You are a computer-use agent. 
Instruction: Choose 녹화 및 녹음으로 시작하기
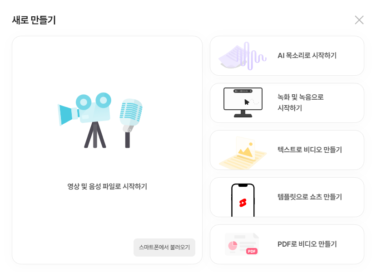pyautogui.click(x=287, y=103)
